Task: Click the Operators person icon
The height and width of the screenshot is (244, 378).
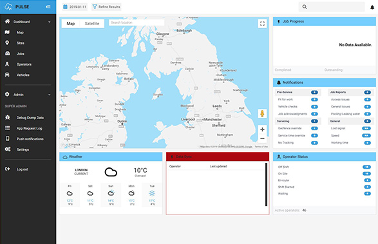Action: click(x=7, y=64)
